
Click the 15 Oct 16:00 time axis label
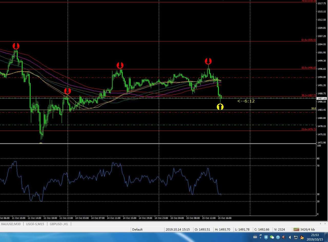tap(225, 218)
